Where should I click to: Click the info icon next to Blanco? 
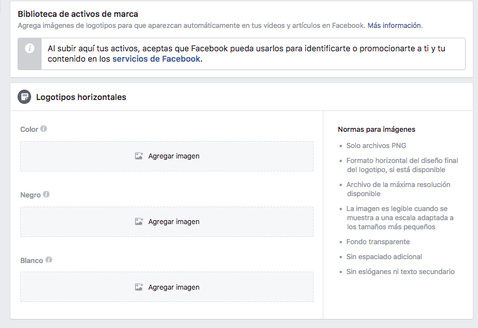(49, 260)
